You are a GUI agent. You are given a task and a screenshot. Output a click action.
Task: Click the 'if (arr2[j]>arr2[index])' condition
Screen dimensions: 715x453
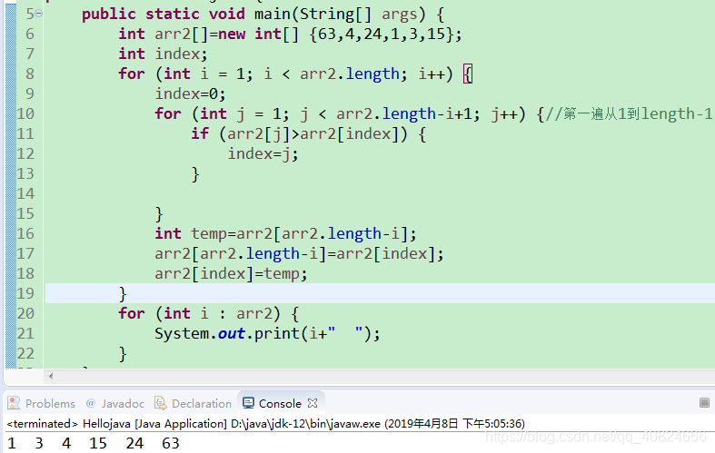(309, 134)
